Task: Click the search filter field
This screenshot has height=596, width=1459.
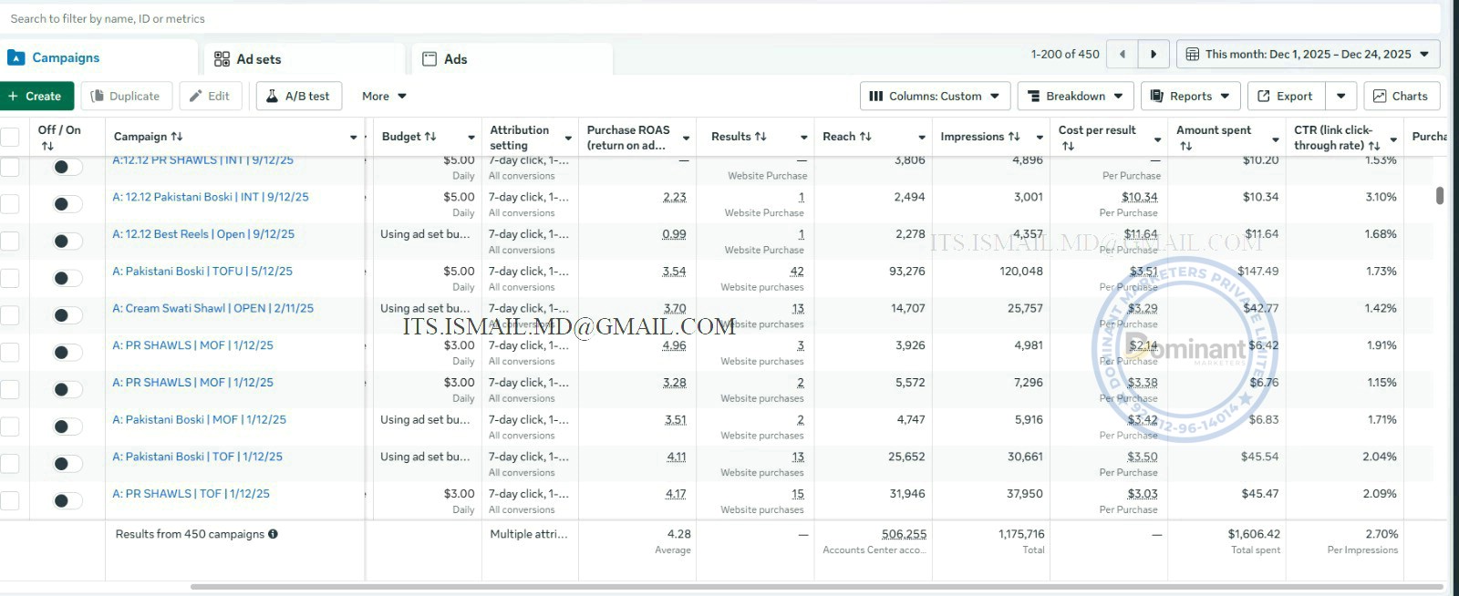Action: coord(720,18)
